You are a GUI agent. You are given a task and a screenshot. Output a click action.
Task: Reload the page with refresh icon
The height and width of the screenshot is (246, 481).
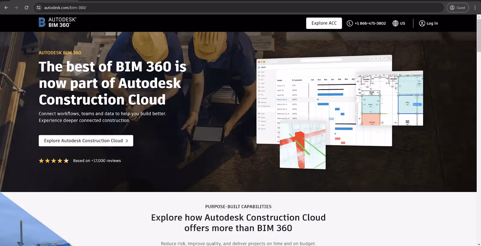click(26, 8)
